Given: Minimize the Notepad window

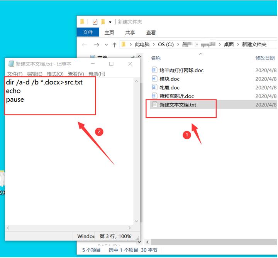Looking at the screenshot, I should 93,64.
